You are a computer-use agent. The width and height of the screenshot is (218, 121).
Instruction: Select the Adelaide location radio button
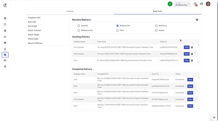(x=79, y=26)
